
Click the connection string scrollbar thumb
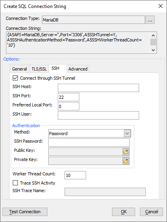point(153,42)
